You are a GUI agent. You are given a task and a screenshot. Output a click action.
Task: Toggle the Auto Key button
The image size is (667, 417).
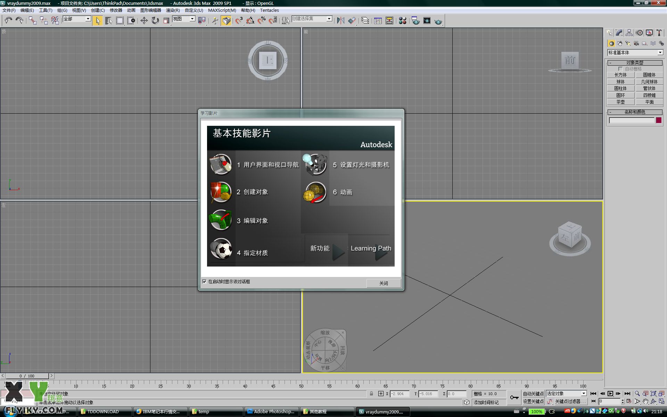pyautogui.click(x=533, y=394)
